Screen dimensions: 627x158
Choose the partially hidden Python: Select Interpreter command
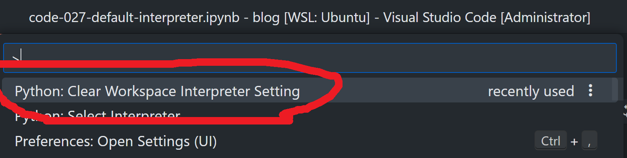(98, 116)
